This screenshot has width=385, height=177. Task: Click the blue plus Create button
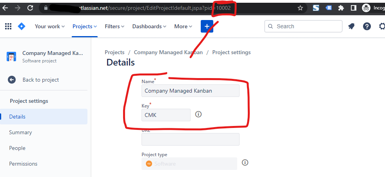tap(207, 26)
